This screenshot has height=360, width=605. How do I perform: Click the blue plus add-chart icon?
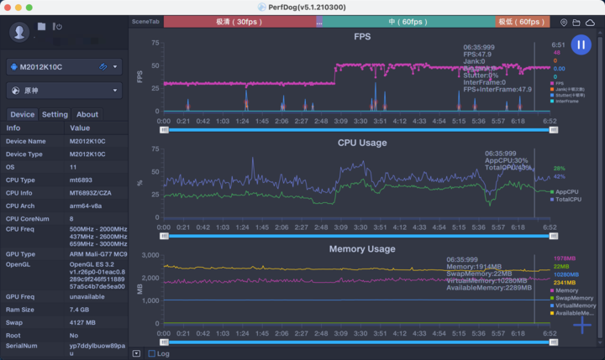[581, 324]
